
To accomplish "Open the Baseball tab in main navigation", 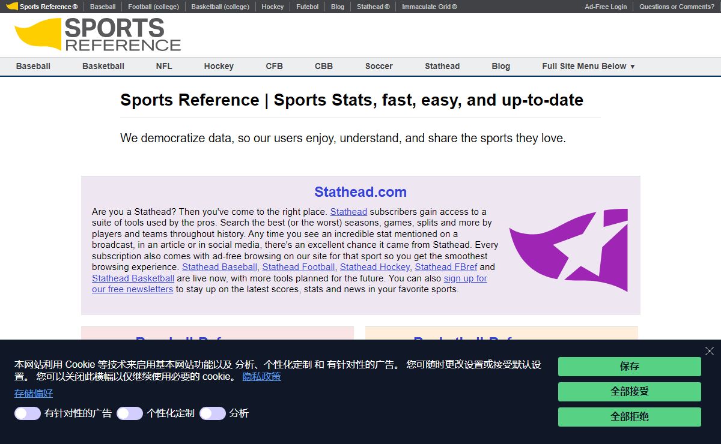I will [33, 66].
